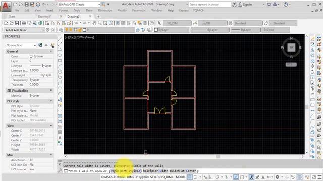Open the Table tool in Draw toolbar
This screenshot has width=323, height=181.
coord(60,132)
